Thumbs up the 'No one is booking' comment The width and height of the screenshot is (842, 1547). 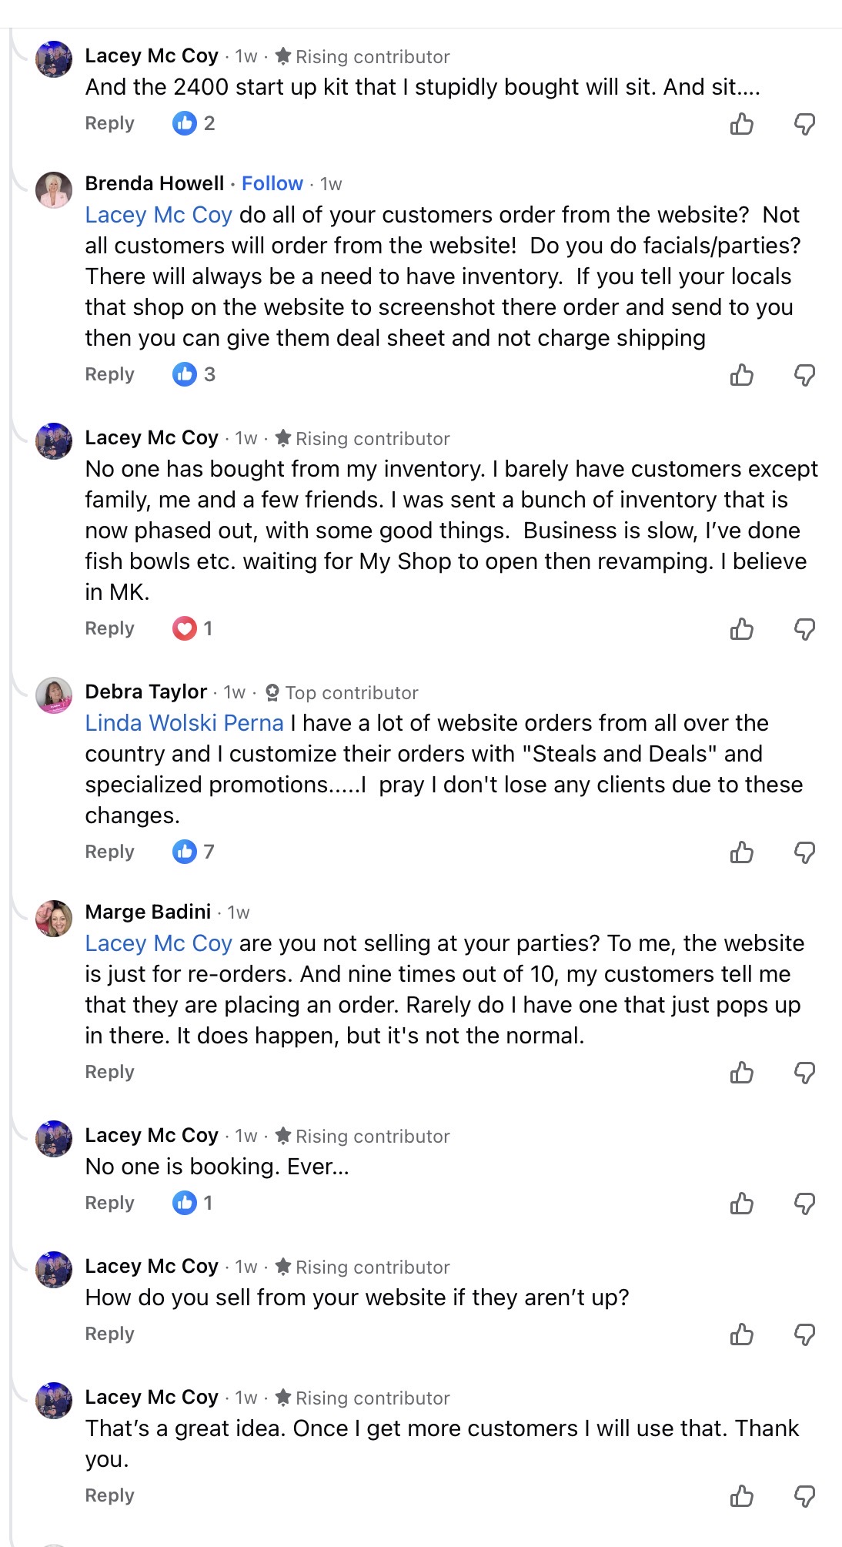coord(741,1204)
